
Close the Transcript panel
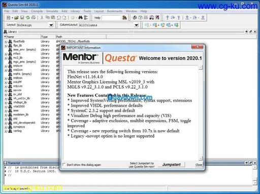coord(255,163)
